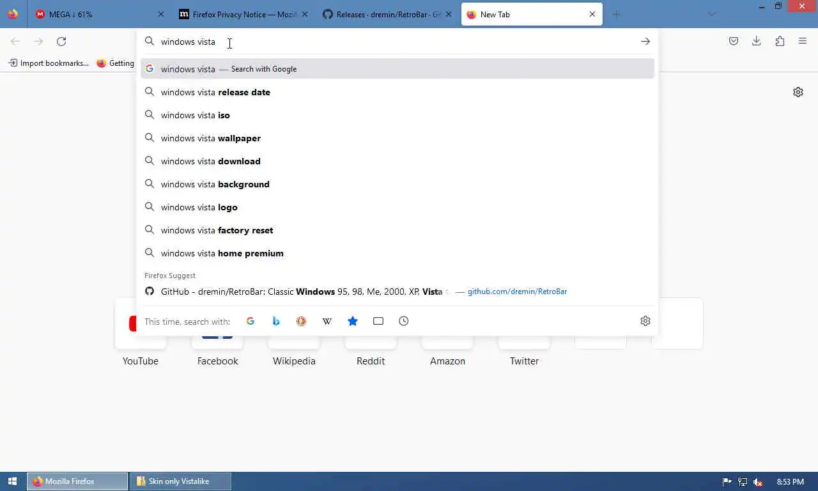This screenshot has height=491, width=818.
Task: Choose suggestion 'windows vista home premium'
Action: pyautogui.click(x=397, y=253)
